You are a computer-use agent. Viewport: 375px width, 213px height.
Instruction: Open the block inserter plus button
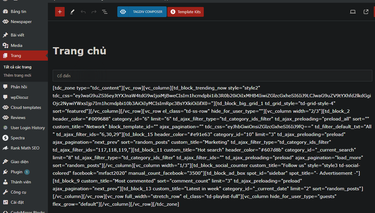tap(60, 12)
